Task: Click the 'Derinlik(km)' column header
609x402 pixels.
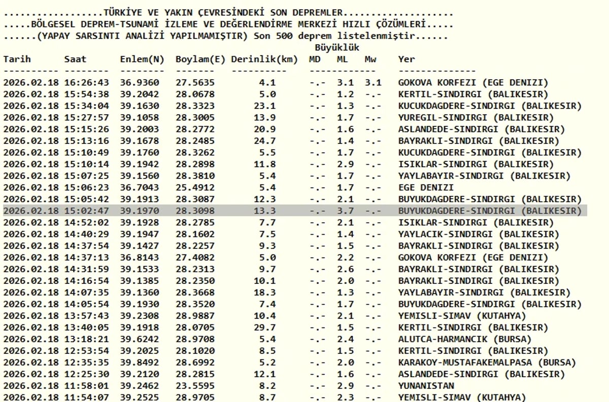Action: click(x=264, y=59)
